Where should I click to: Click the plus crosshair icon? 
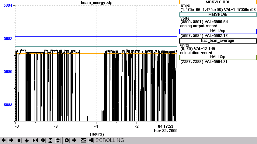point(75,140)
